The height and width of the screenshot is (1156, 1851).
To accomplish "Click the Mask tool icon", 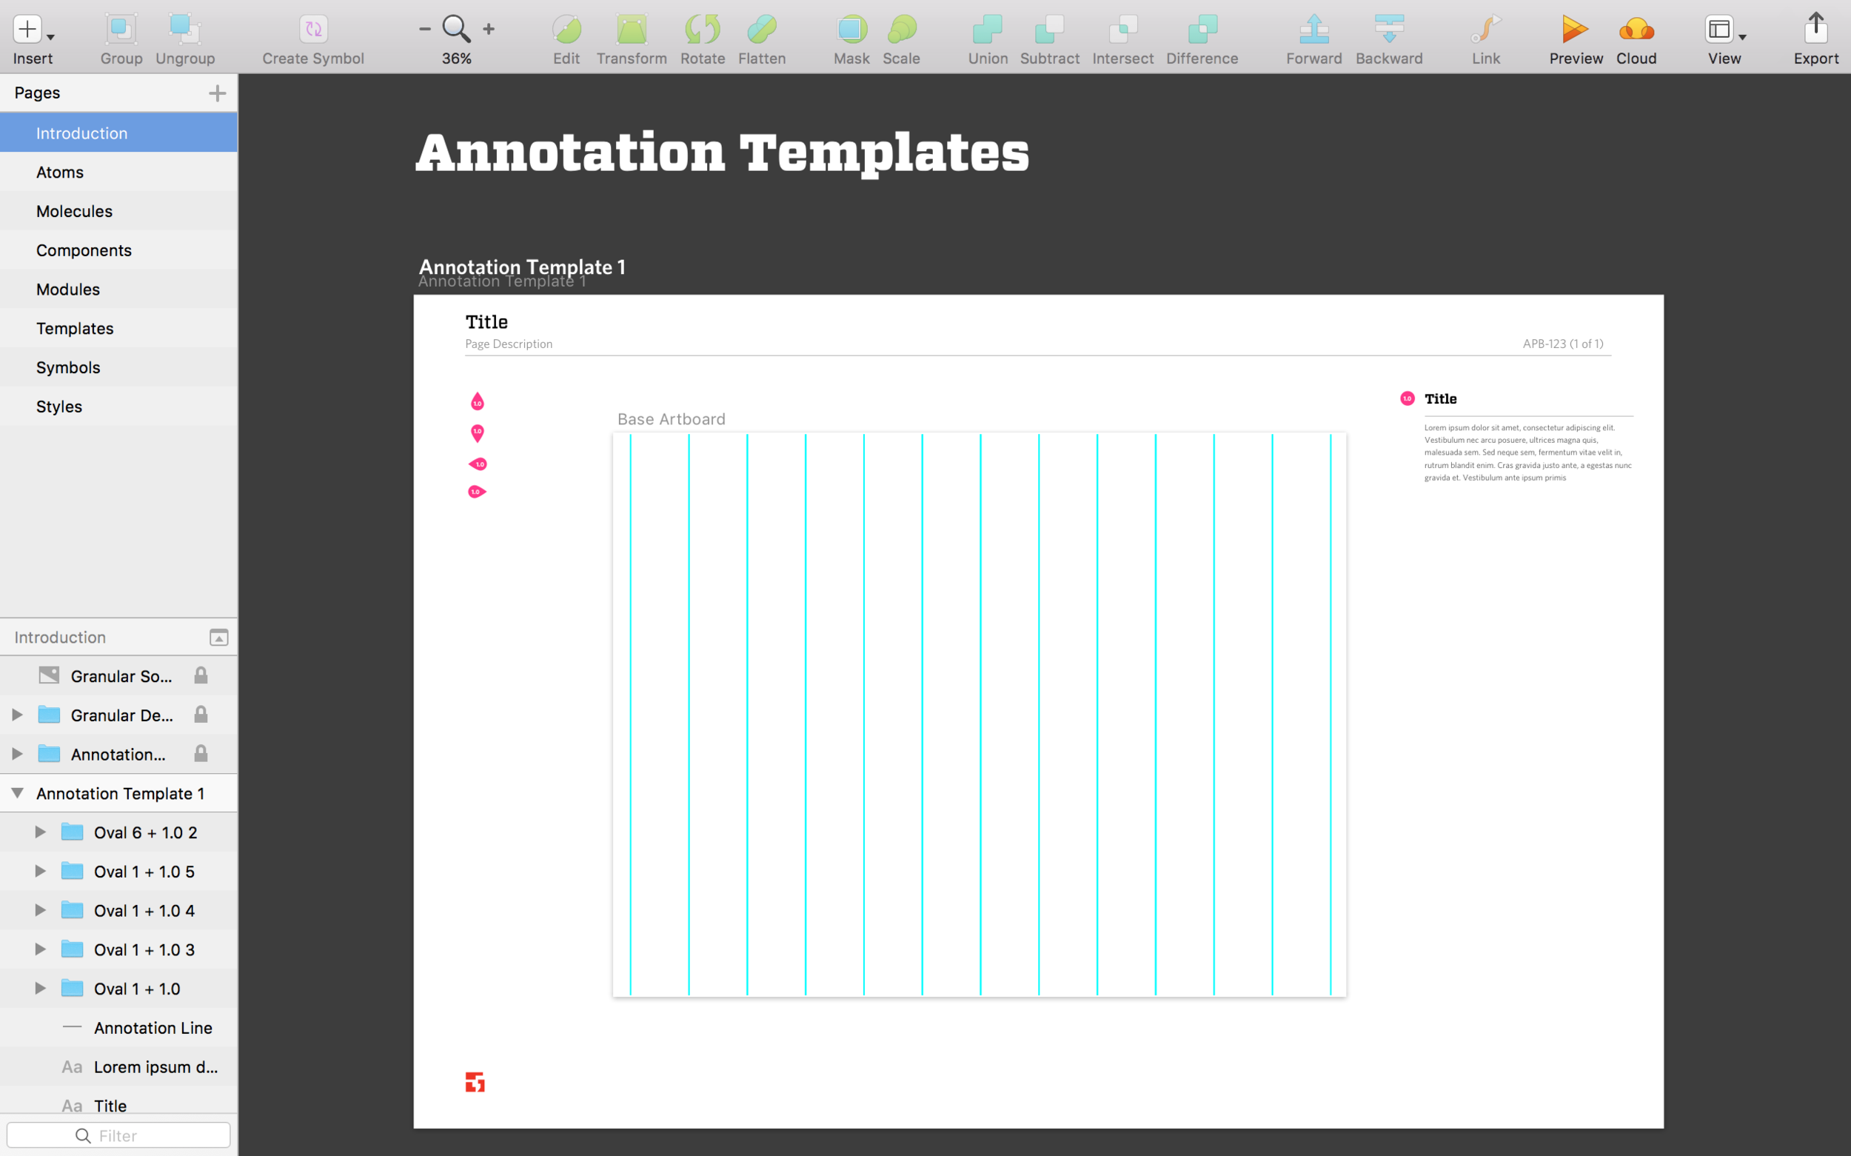I will pos(851,30).
